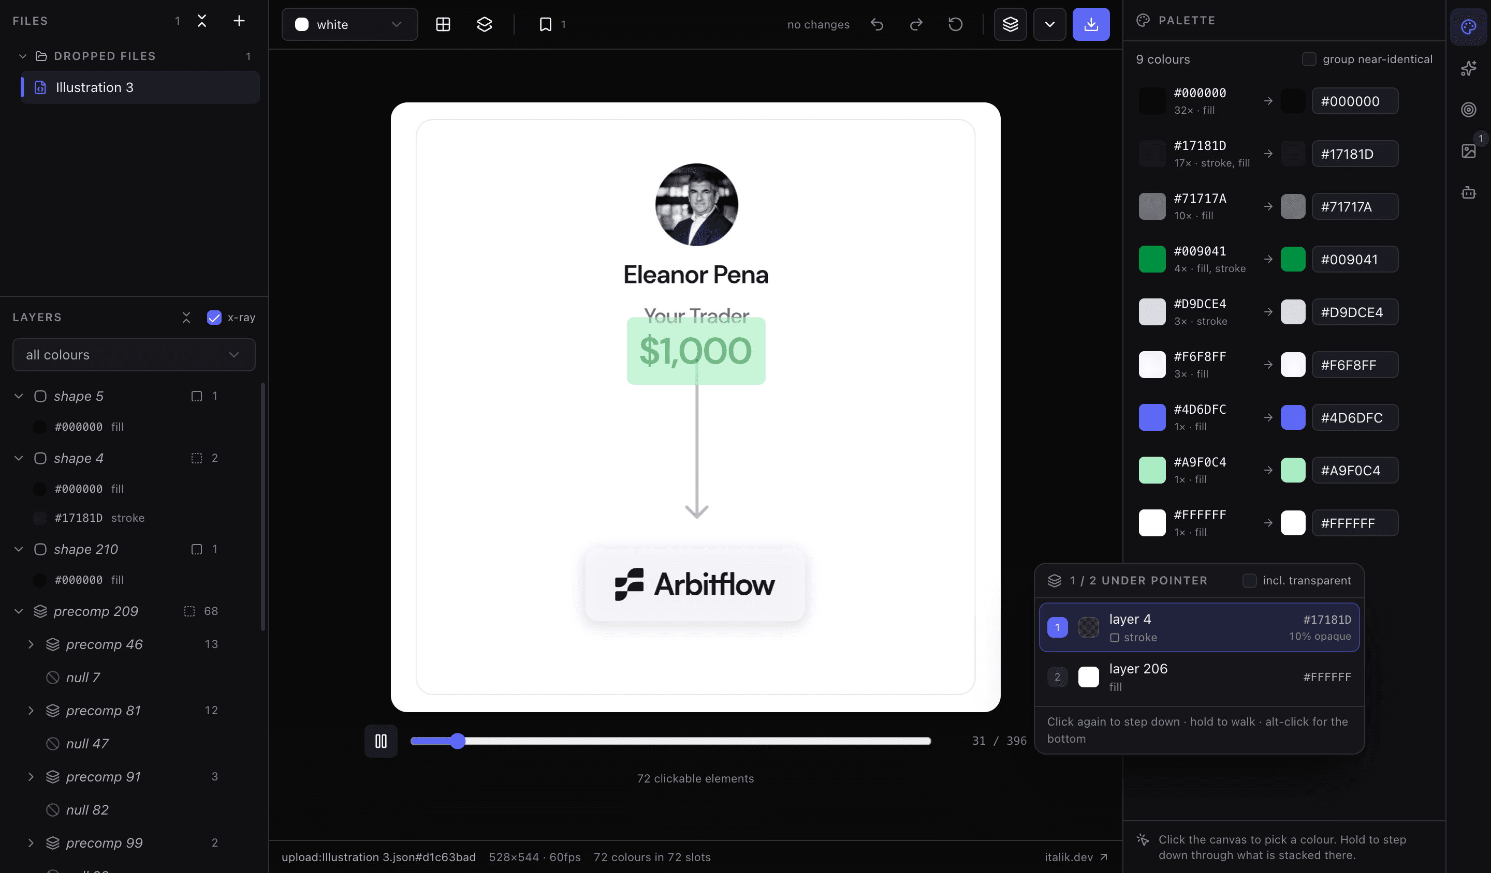
Task: Open the target icon in right sidebar
Action: tap(1468, 110)
